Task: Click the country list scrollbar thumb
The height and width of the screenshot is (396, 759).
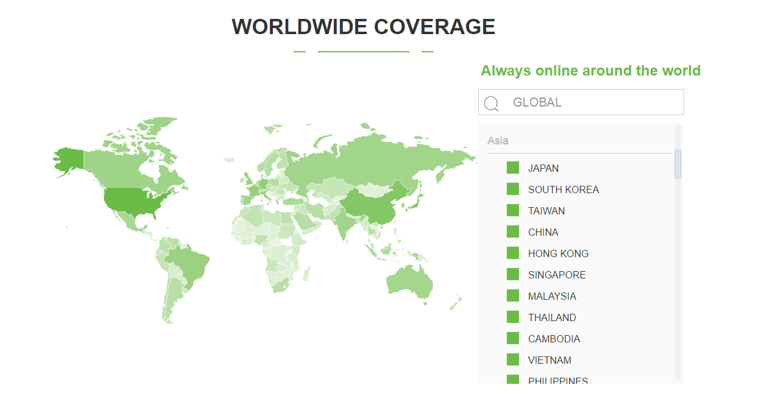Action: pos(678,164)
